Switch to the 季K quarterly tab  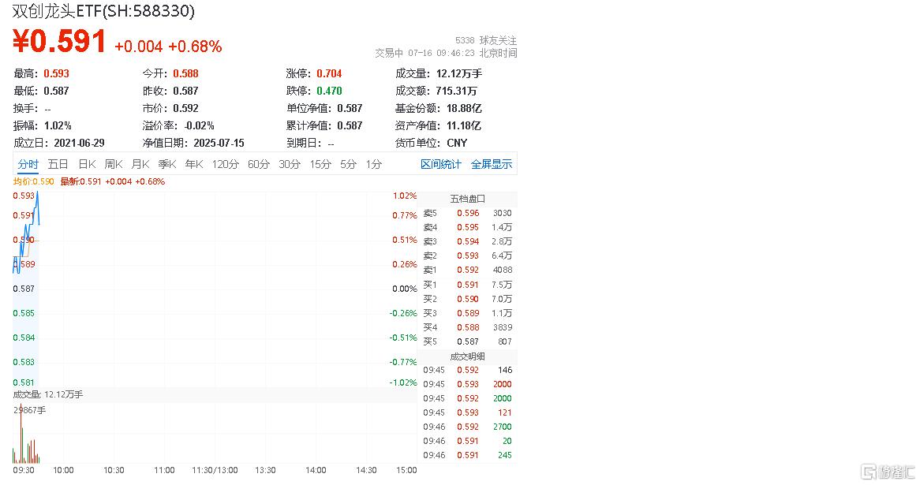coord(167,164)
